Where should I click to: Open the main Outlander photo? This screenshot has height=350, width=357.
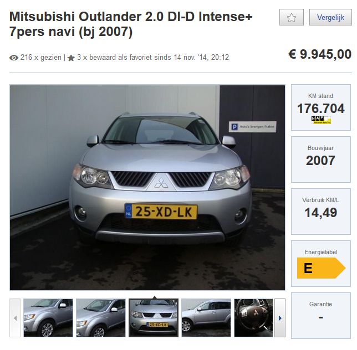tap(147, 188)
